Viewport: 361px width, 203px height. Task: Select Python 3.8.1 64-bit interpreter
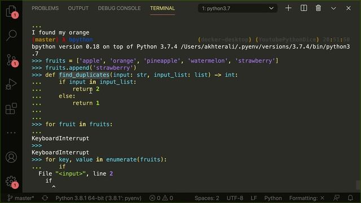[98, 198]
